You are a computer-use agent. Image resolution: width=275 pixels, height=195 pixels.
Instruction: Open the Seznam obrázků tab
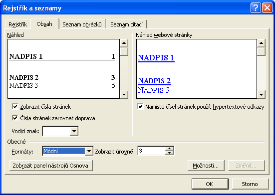pyautogui.click(x=82, y=24)
